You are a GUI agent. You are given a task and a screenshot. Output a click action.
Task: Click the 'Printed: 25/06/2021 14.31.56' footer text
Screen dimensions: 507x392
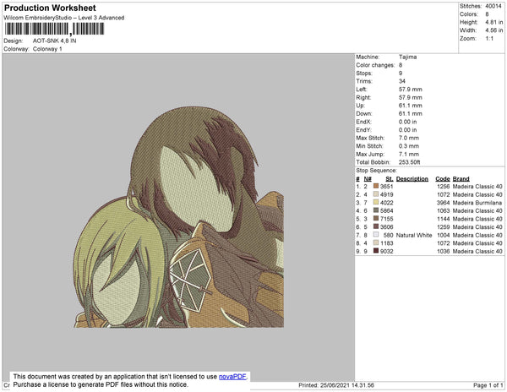[336, 385]
